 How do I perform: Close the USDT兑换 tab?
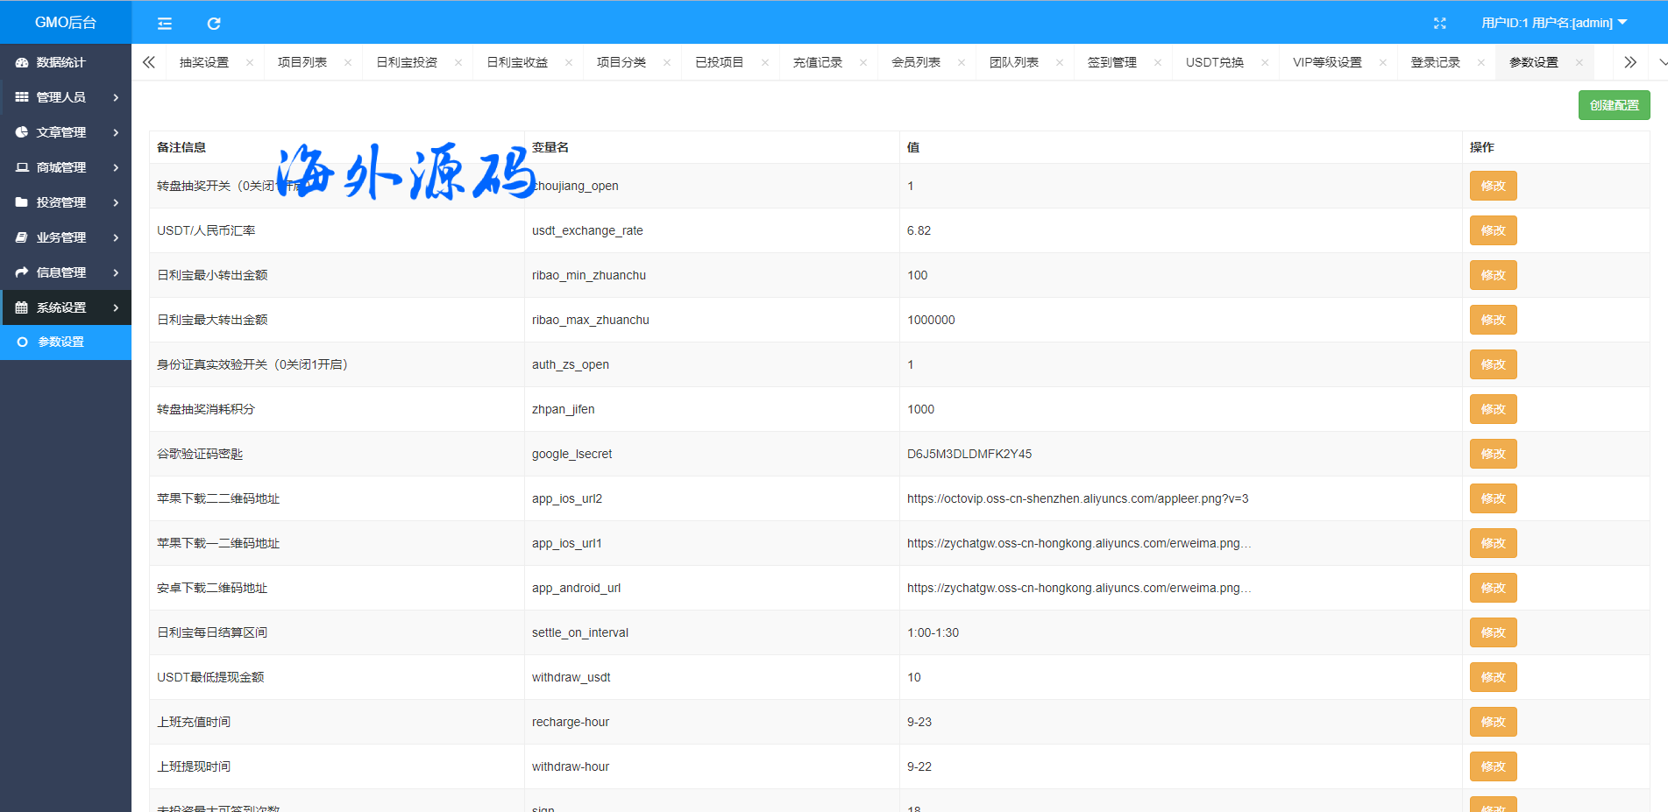coord(1265,63)
